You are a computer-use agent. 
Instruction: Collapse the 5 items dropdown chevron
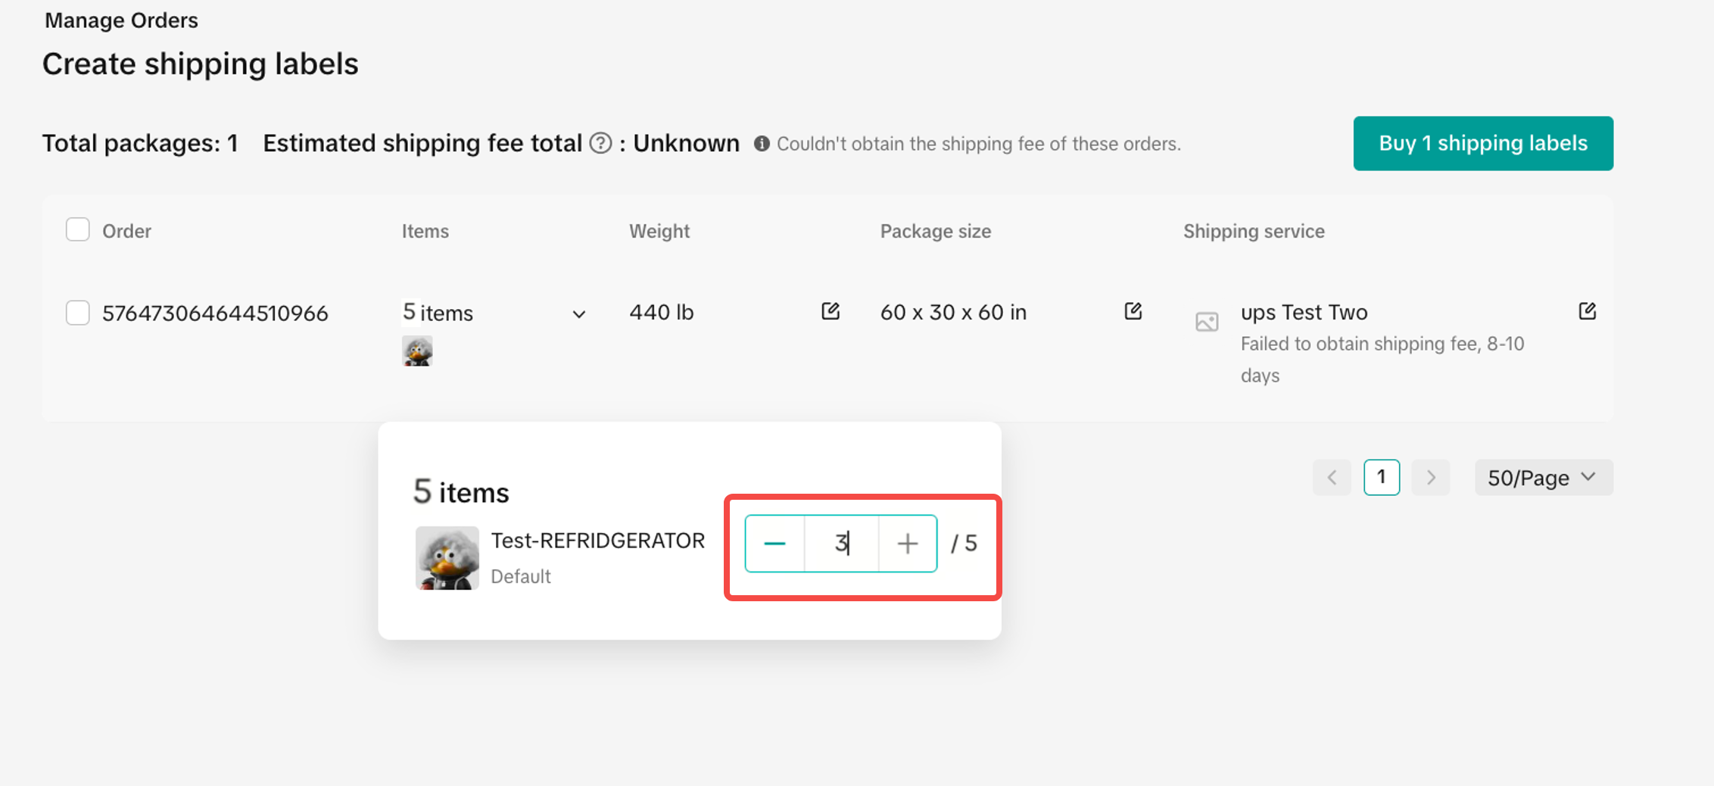click(579, 314)
